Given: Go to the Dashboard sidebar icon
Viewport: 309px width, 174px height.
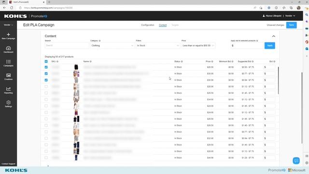Looking at the screenshot, I should point(8,48).
